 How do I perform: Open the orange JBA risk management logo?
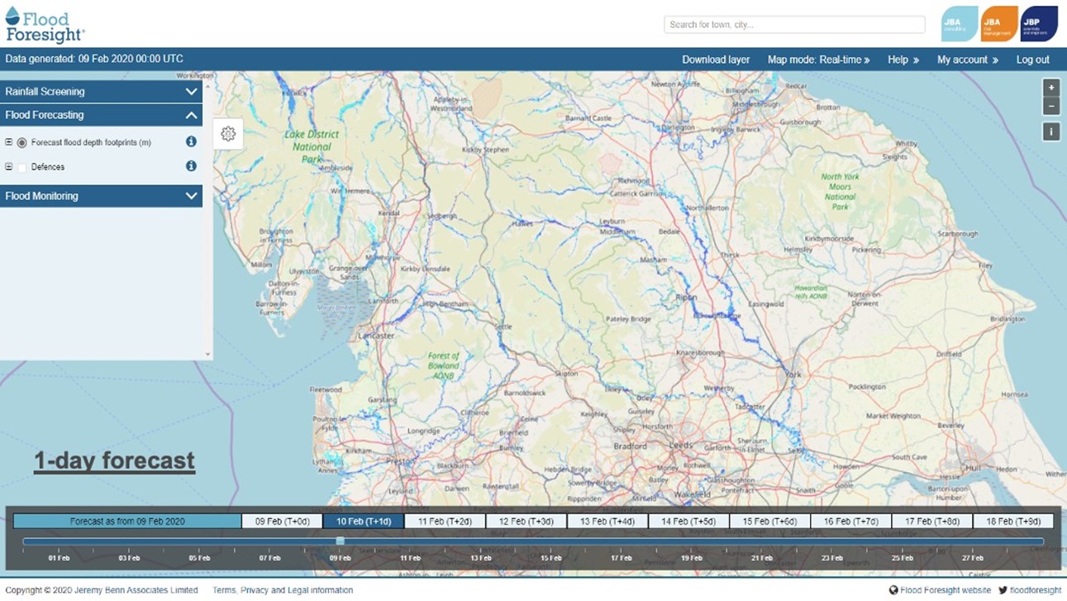point(998,24)
